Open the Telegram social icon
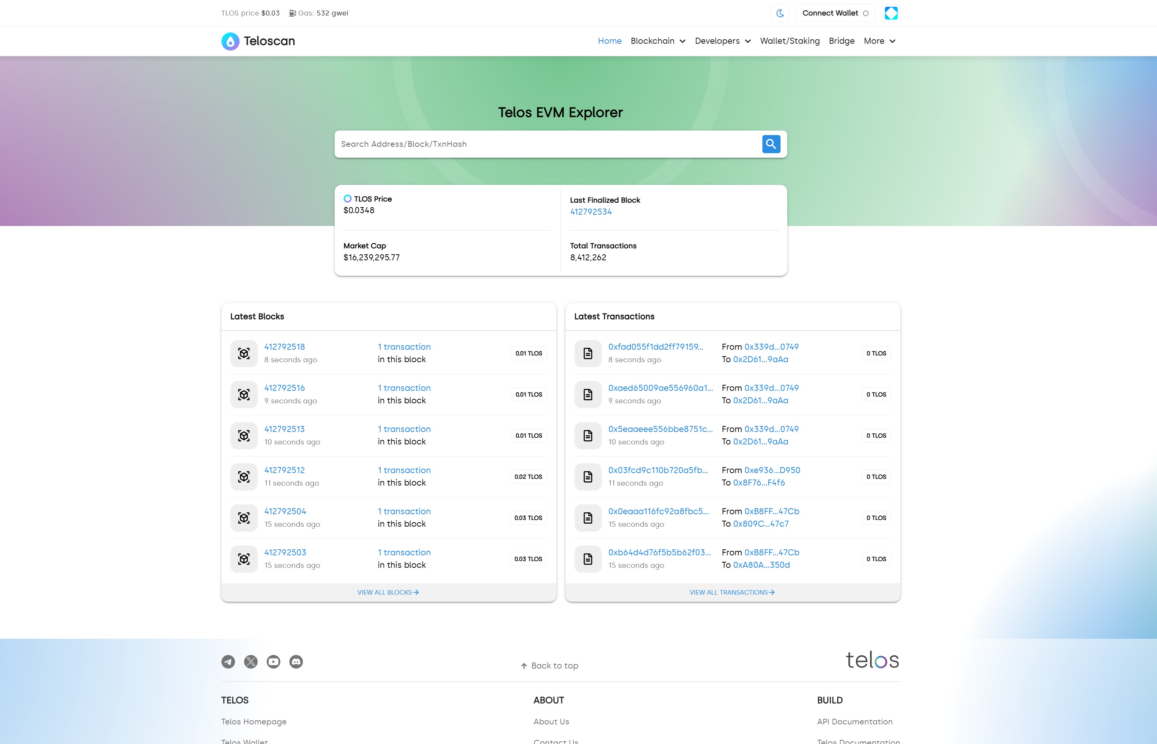This screenshot has height=744, width=1157. (228, 662)
